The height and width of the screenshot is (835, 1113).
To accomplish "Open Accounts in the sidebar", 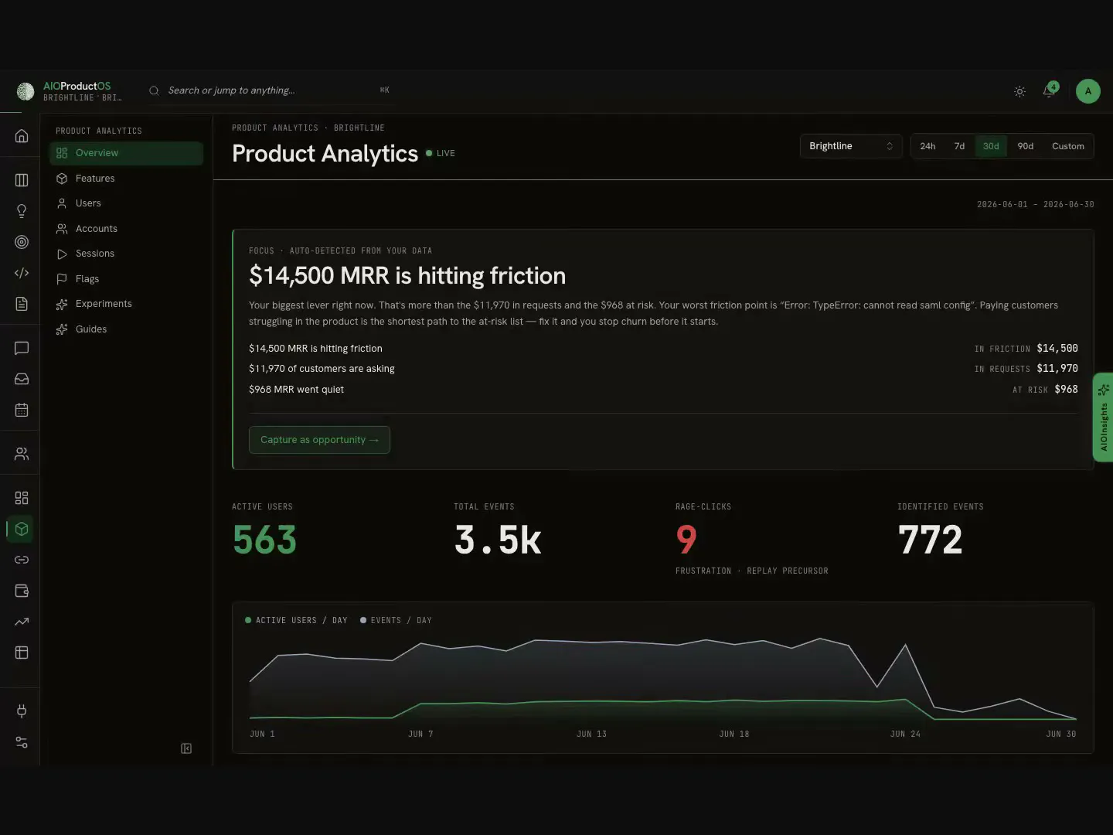I will 127,229.
